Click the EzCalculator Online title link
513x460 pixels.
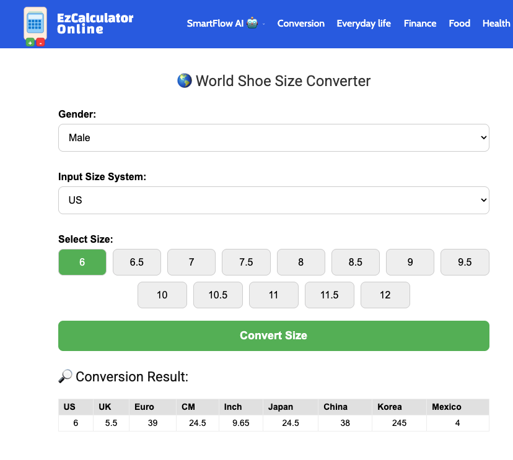tap(95, 24)
